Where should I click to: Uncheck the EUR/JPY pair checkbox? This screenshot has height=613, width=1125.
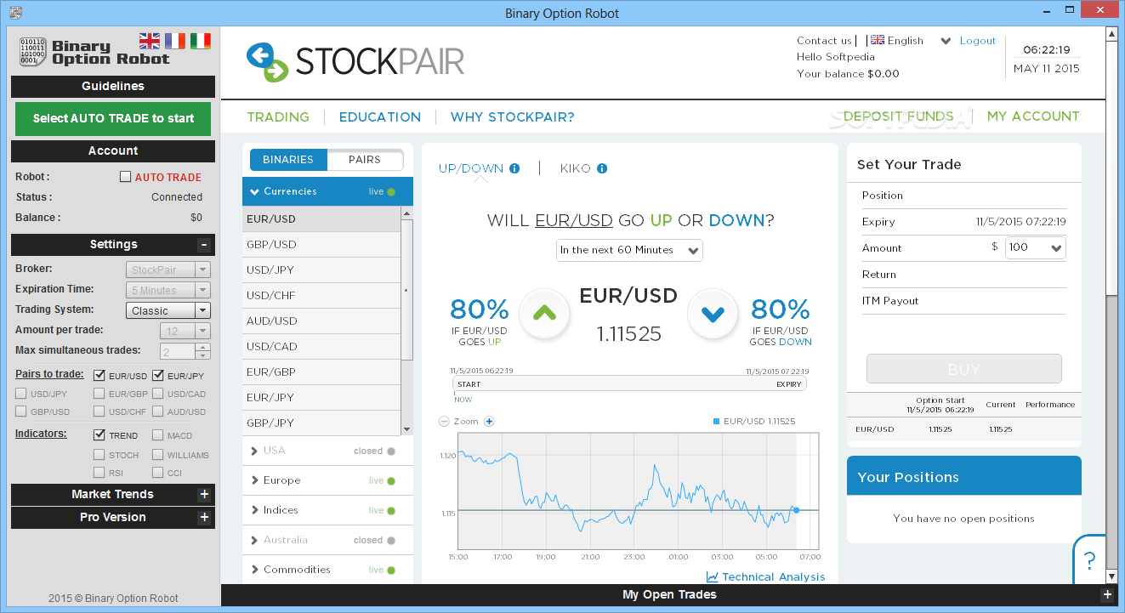pos(158,375)
